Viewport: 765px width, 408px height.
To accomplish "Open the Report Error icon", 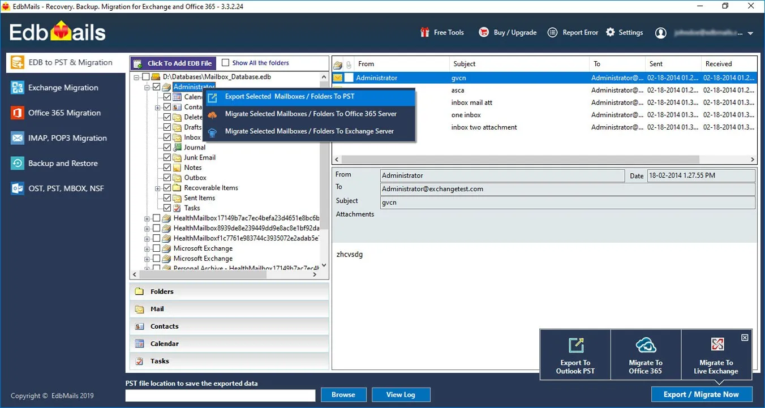I will 553,32.
